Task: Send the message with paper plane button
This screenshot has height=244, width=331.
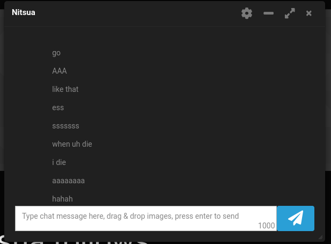Action: pyautogui.click(x=295, y=218)
